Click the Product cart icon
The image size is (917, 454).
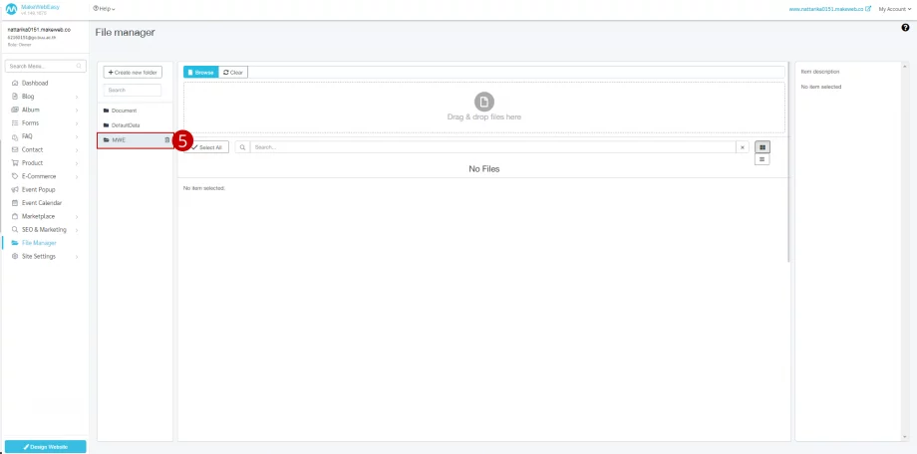click(15, 163)
